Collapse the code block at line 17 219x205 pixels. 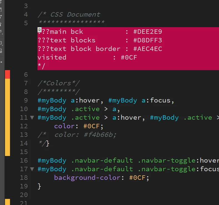pyautogui.click(x=32, y=169)
